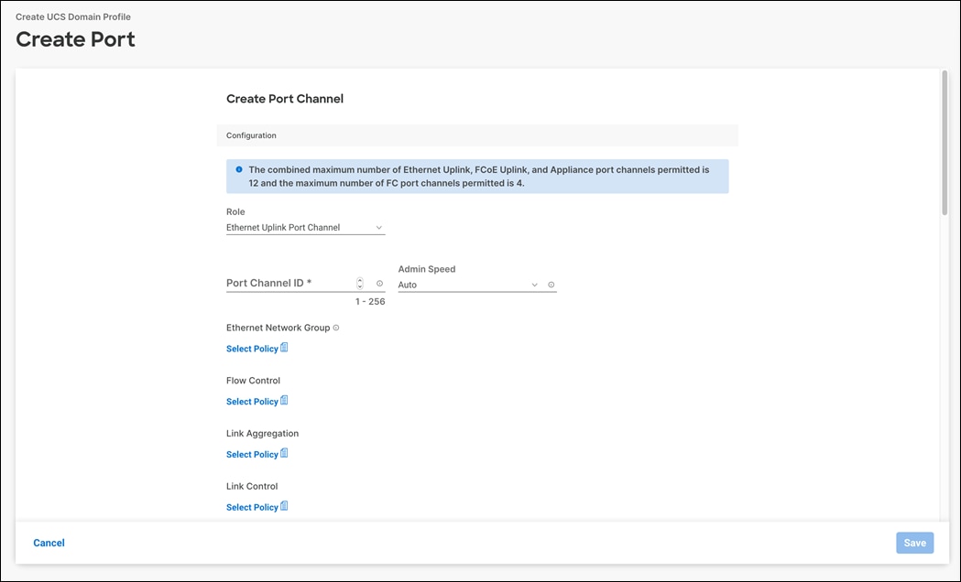The image size is (961, 582).
Task: Click the policy document icon under Ethernet Network Group
Action: [x=285, y=348]
